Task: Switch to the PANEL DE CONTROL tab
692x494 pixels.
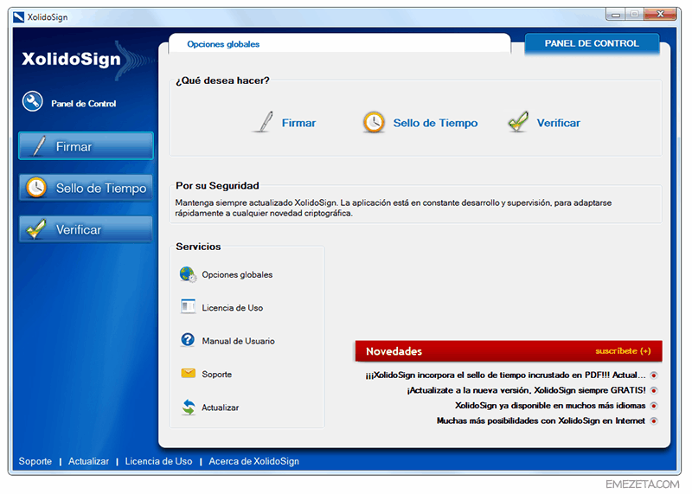Action: [592, 43]
